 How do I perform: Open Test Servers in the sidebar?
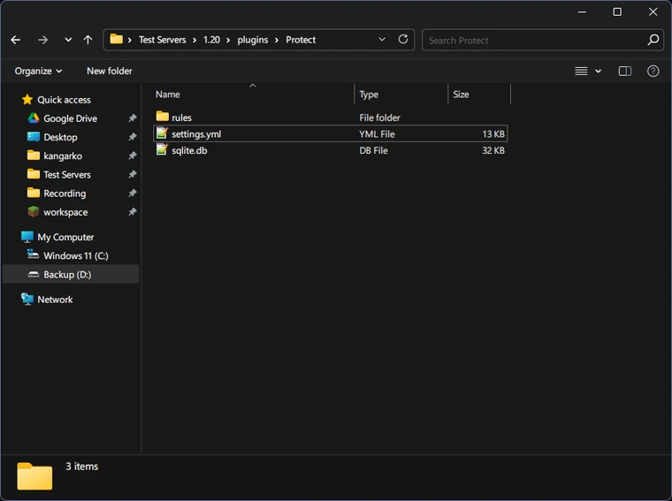tap(67, 175)
